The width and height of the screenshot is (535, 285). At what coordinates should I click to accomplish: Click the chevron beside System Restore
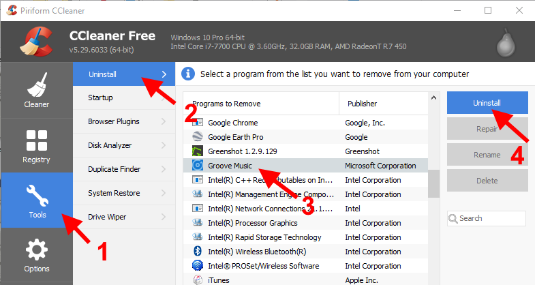point(164,193)
